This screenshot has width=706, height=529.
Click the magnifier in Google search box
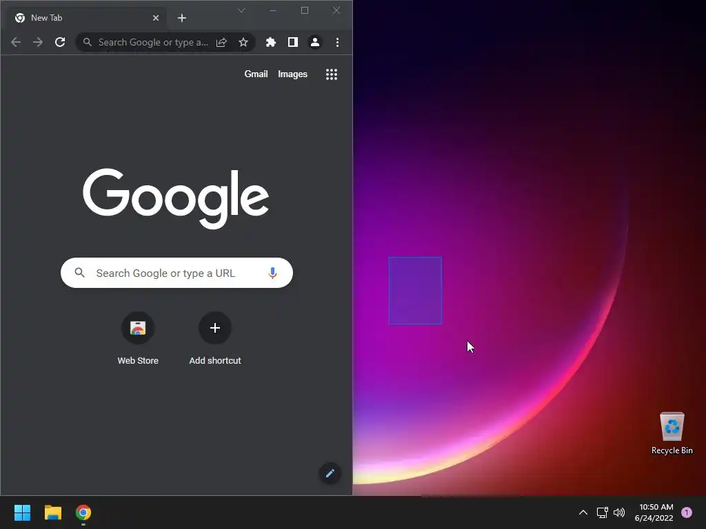tap(80, 273)
